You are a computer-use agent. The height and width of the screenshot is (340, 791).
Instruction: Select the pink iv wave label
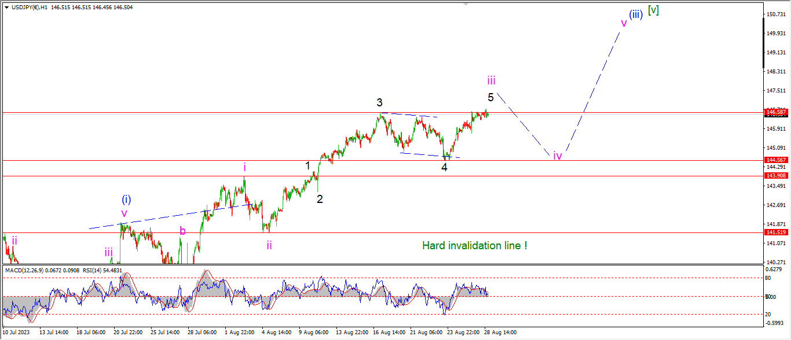pyautogui.click(x=557, y=155)
